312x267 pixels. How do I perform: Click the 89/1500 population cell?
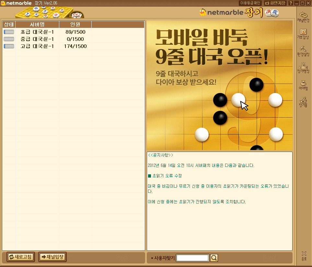click(x=75, y=32)
